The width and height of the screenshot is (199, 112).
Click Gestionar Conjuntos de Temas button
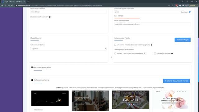tap(176, 81)
